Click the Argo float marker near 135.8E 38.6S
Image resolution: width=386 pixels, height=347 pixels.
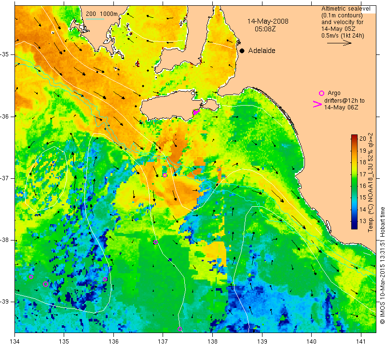coord(105,279)
